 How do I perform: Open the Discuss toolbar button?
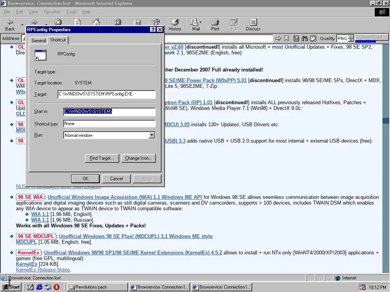253,25
